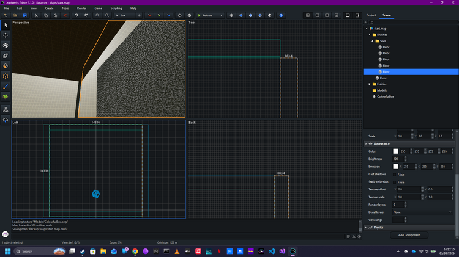Switch to single viewport layout icon
The height and width of the screenshot is (257, 459).
pyautogui.click(x=317, y=15)
